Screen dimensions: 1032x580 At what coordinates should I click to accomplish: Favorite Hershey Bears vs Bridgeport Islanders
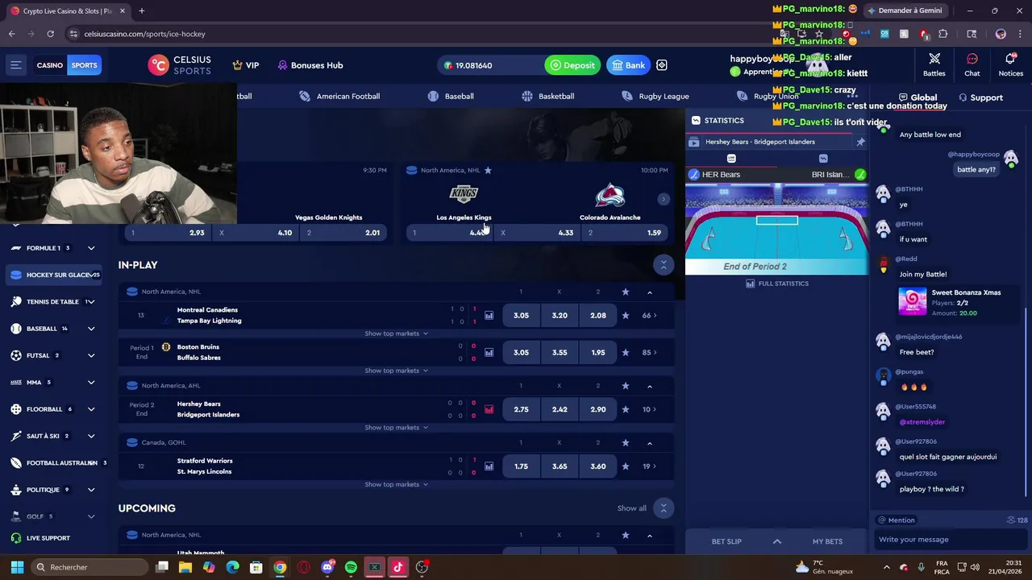[626, 409]
